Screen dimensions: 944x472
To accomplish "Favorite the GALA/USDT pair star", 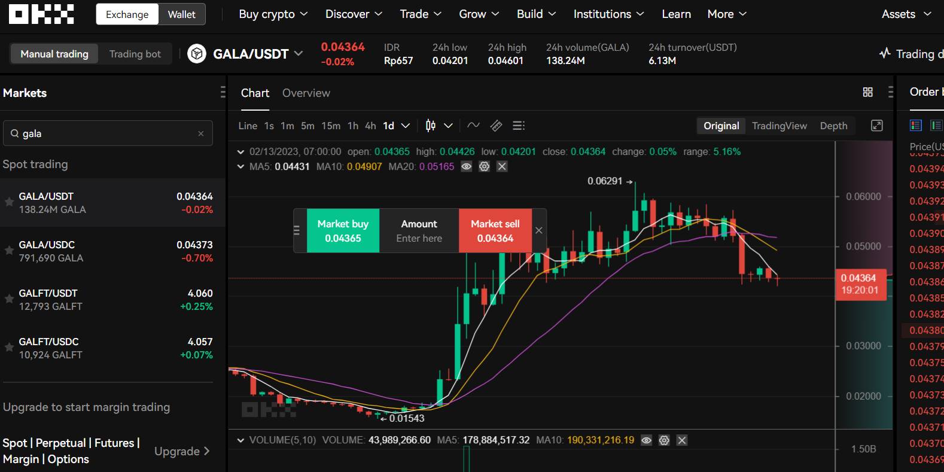I will coord(9,202).
